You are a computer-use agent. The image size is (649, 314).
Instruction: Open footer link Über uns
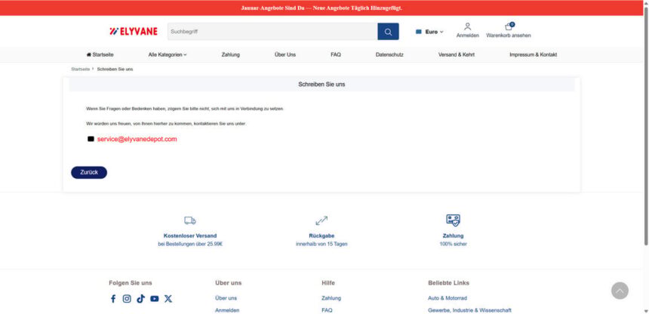(226, 298)
